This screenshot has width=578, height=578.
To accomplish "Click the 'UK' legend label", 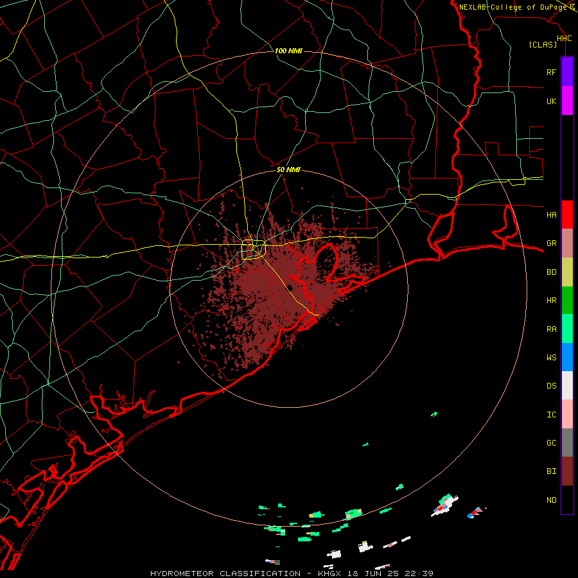I will [x=552, y=101].
